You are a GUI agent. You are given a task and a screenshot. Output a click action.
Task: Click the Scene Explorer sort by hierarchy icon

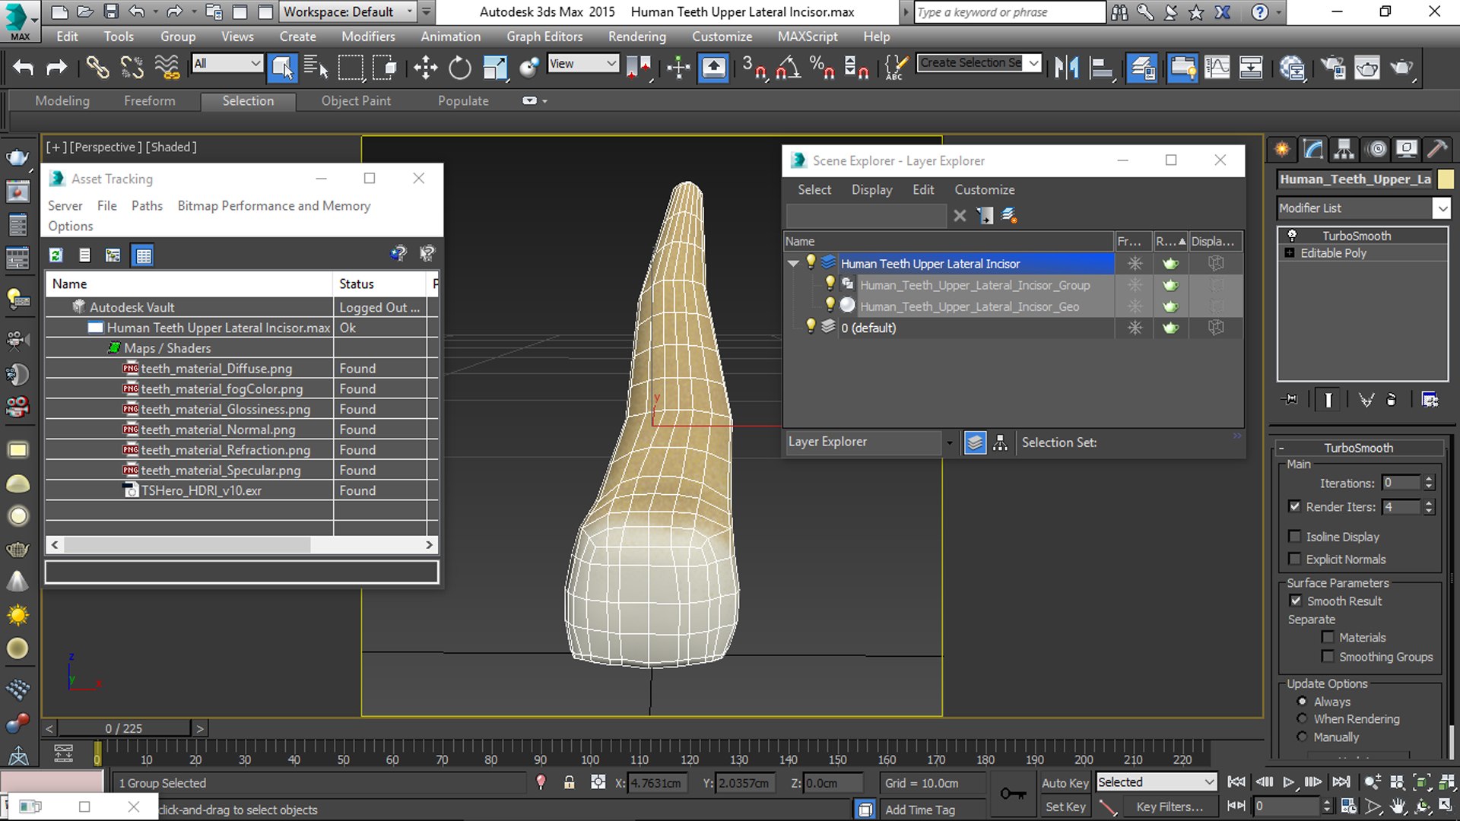click(x=1000, y=442)
